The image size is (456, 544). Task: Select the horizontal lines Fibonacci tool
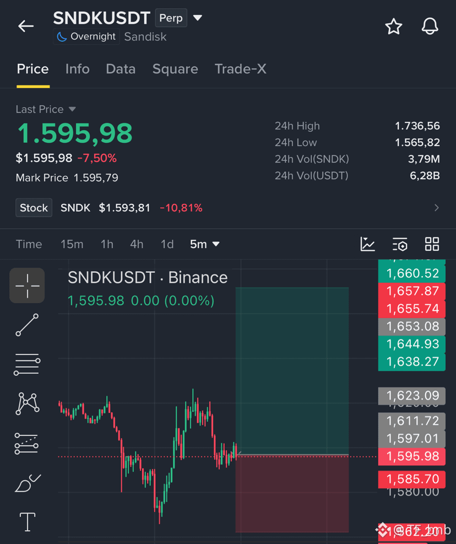[x=27, y=364]
